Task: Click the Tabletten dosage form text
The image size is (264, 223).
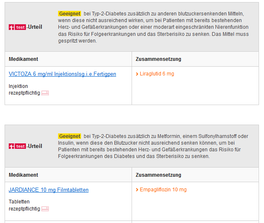Action: [19, 202]
